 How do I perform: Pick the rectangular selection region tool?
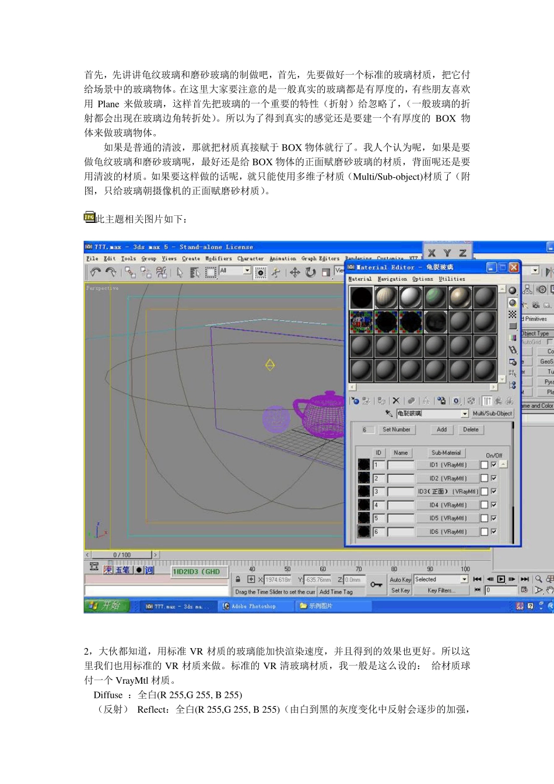[211, 272]
